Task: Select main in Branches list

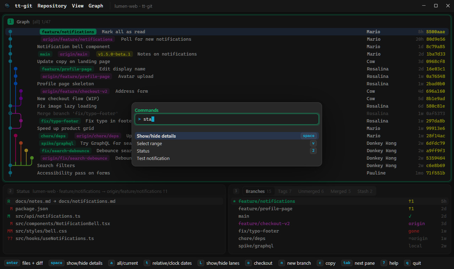Action: click(340, 216)
